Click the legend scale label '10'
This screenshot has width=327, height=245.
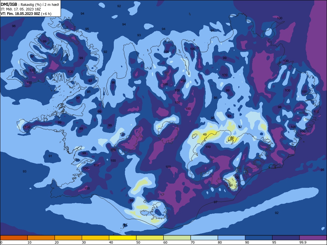(x=29, y=242)
